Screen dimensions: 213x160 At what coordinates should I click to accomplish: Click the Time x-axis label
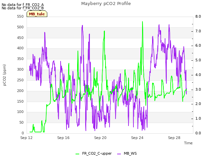tap(188, 143)
